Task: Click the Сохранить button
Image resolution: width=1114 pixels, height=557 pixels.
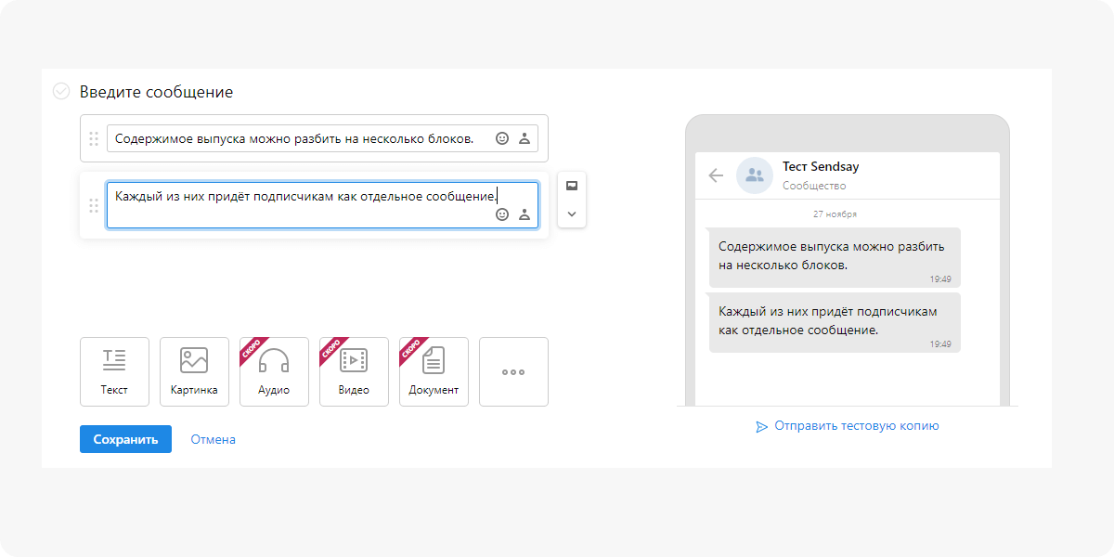Action: (125, 439)
